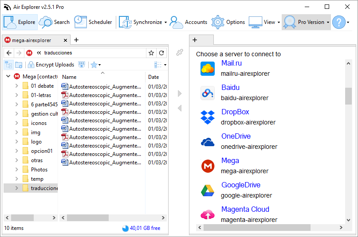Screen dimensions: 358x237
Task: Collapse the Mega root tree node
Action: click(x=8, y=76)
